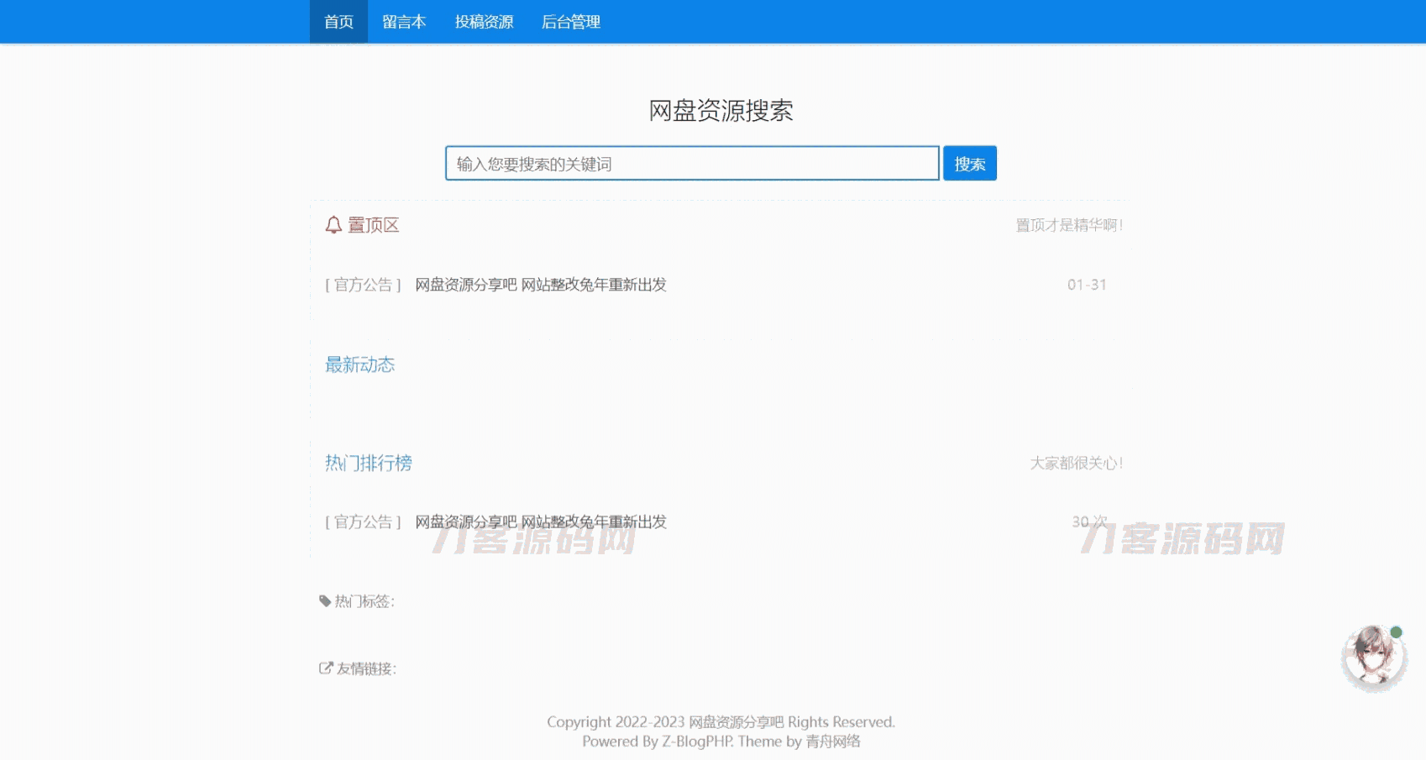The image size is (1426, 760).
Task: Click the bell icon beside 置顶区
Action: [333, 225]
